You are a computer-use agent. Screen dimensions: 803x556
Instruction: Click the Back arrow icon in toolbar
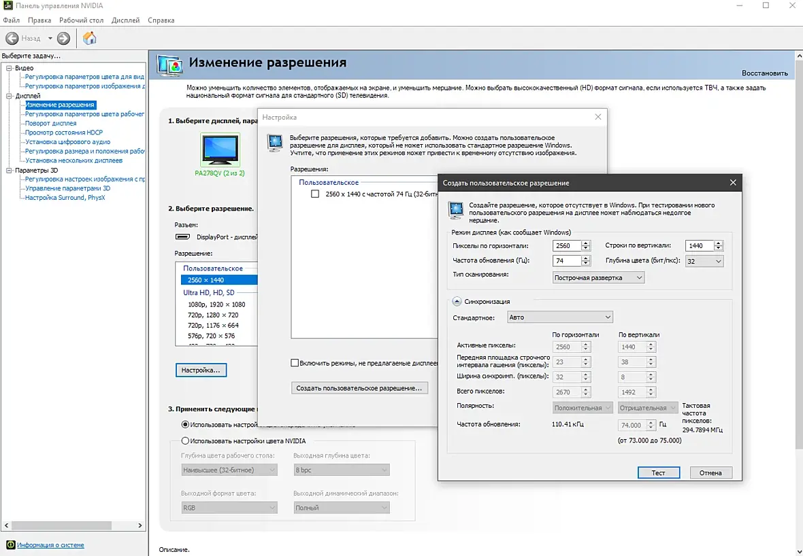pyautogui.click(x=12, y=38)
